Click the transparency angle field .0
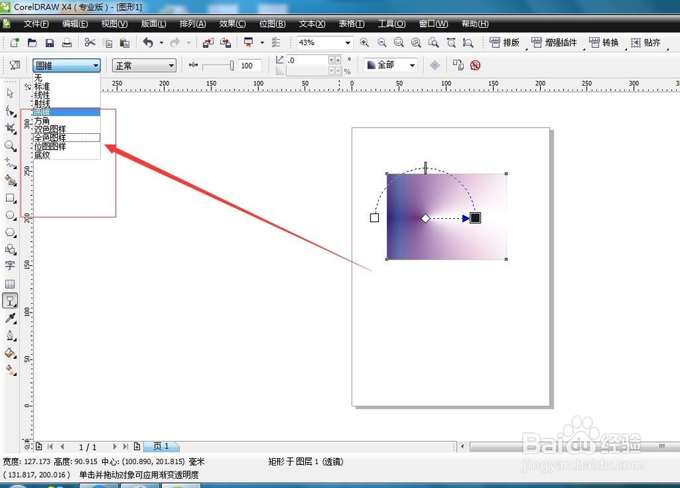The height and width of the screenshot is (488, 680). pyautogui.click(x=307, y=60)
